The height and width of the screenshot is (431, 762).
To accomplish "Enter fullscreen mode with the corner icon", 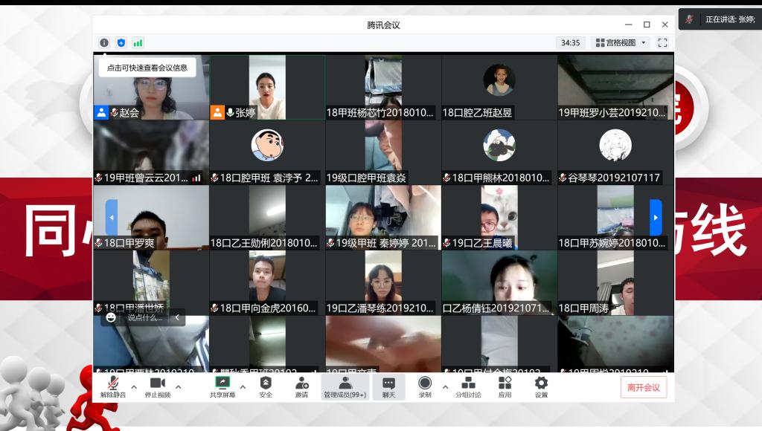I will [662, 43].
